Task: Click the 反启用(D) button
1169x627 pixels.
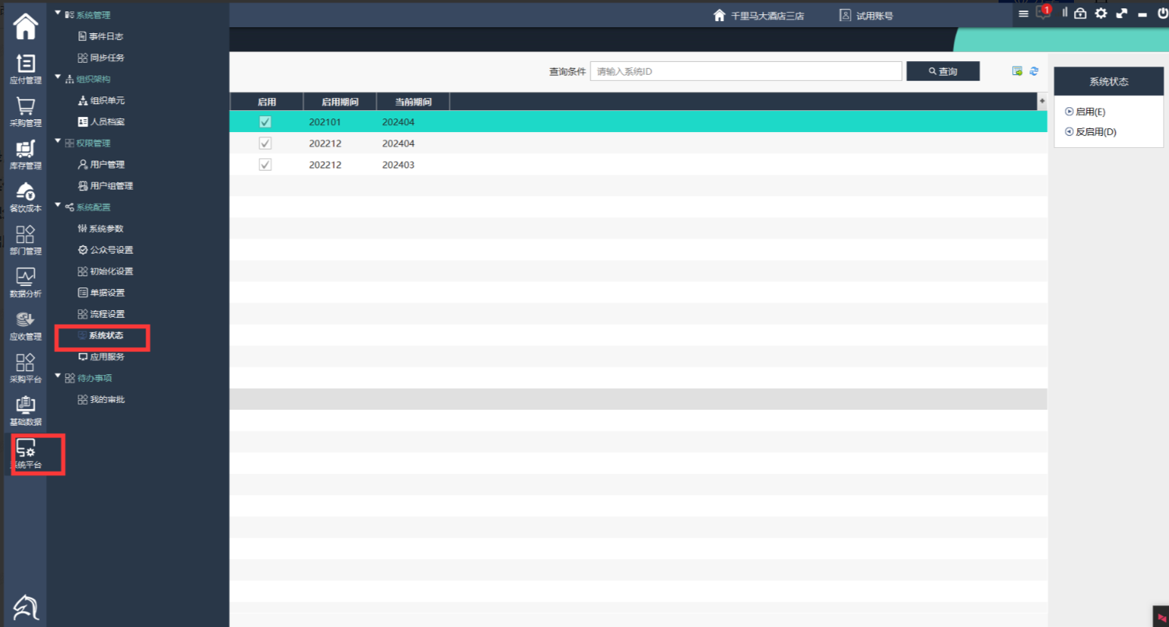Action: coord(1091,132)
